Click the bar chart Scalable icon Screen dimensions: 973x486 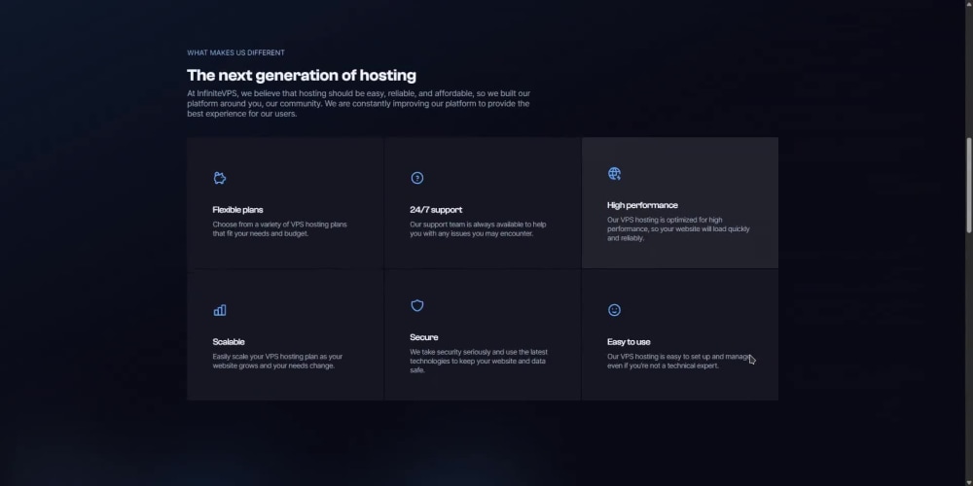pos(220,310)
